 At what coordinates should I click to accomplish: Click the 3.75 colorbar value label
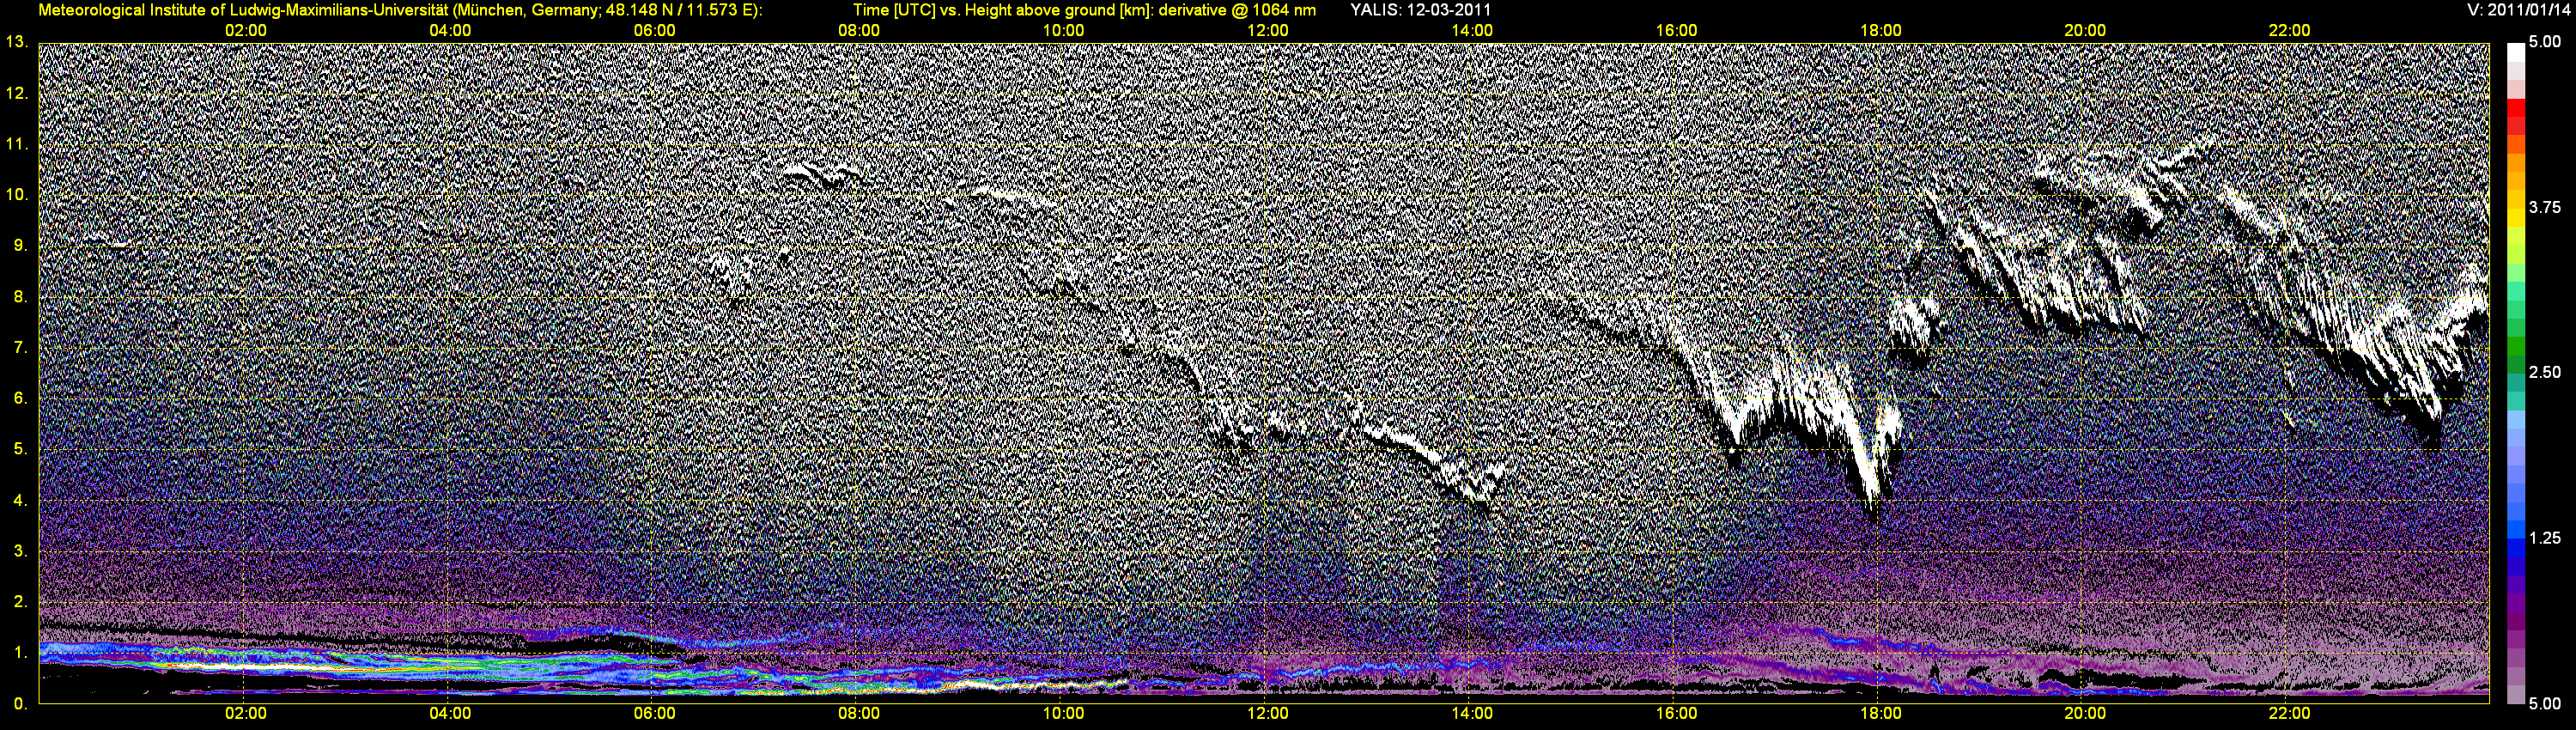pos(2545,207)
